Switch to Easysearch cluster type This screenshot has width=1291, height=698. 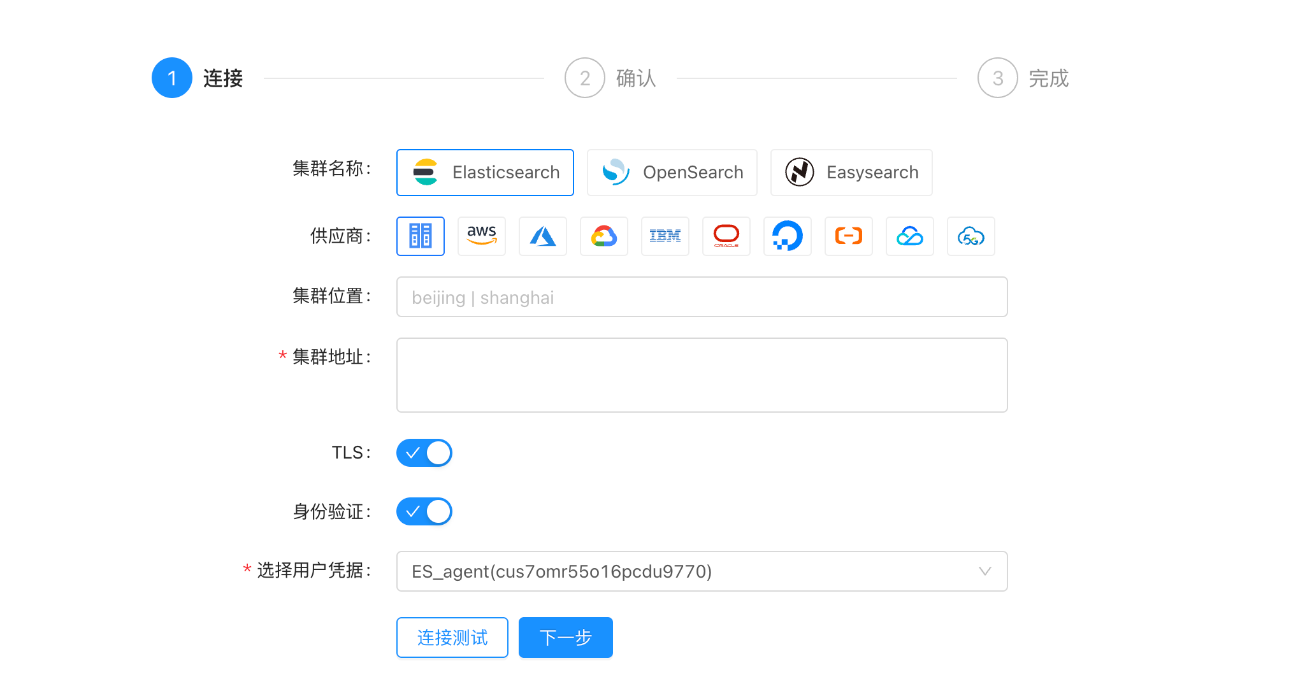[x=851, y=172]
